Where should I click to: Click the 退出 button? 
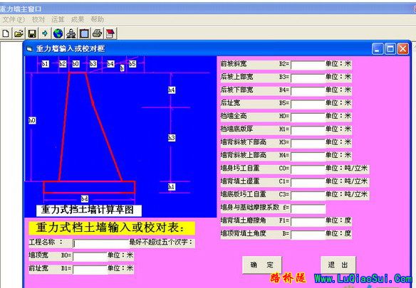pyautogui.click(x=338, y=265)
